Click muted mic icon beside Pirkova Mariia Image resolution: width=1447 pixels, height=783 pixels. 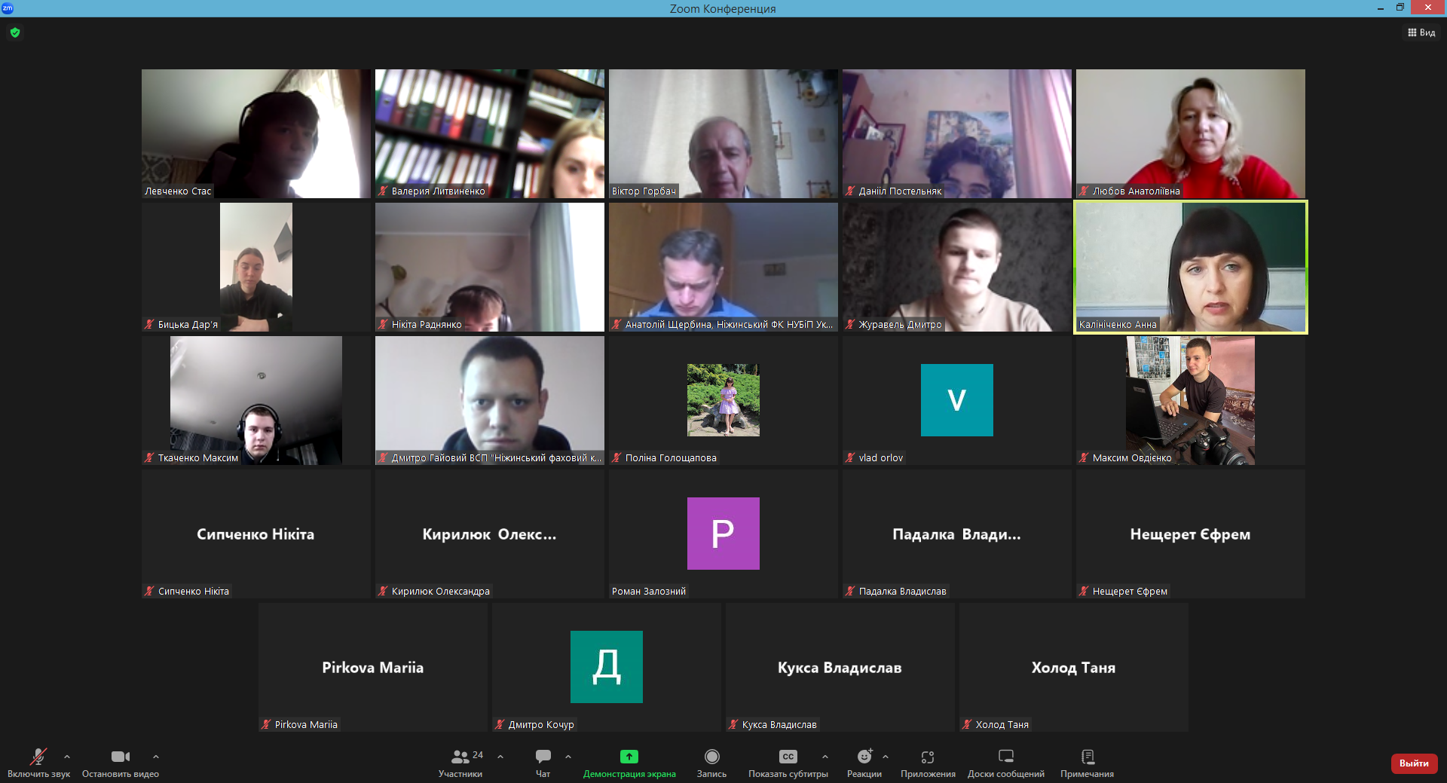click(267, 725)
